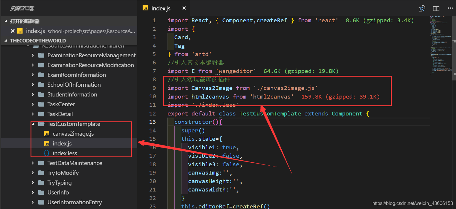The height and width of the screenshot is (209, 456).
Task: Click the 'antd' import string
Action: tap(202, 54)
